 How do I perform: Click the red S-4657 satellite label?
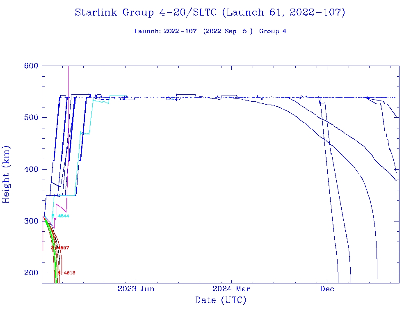(x=60, y=248)
